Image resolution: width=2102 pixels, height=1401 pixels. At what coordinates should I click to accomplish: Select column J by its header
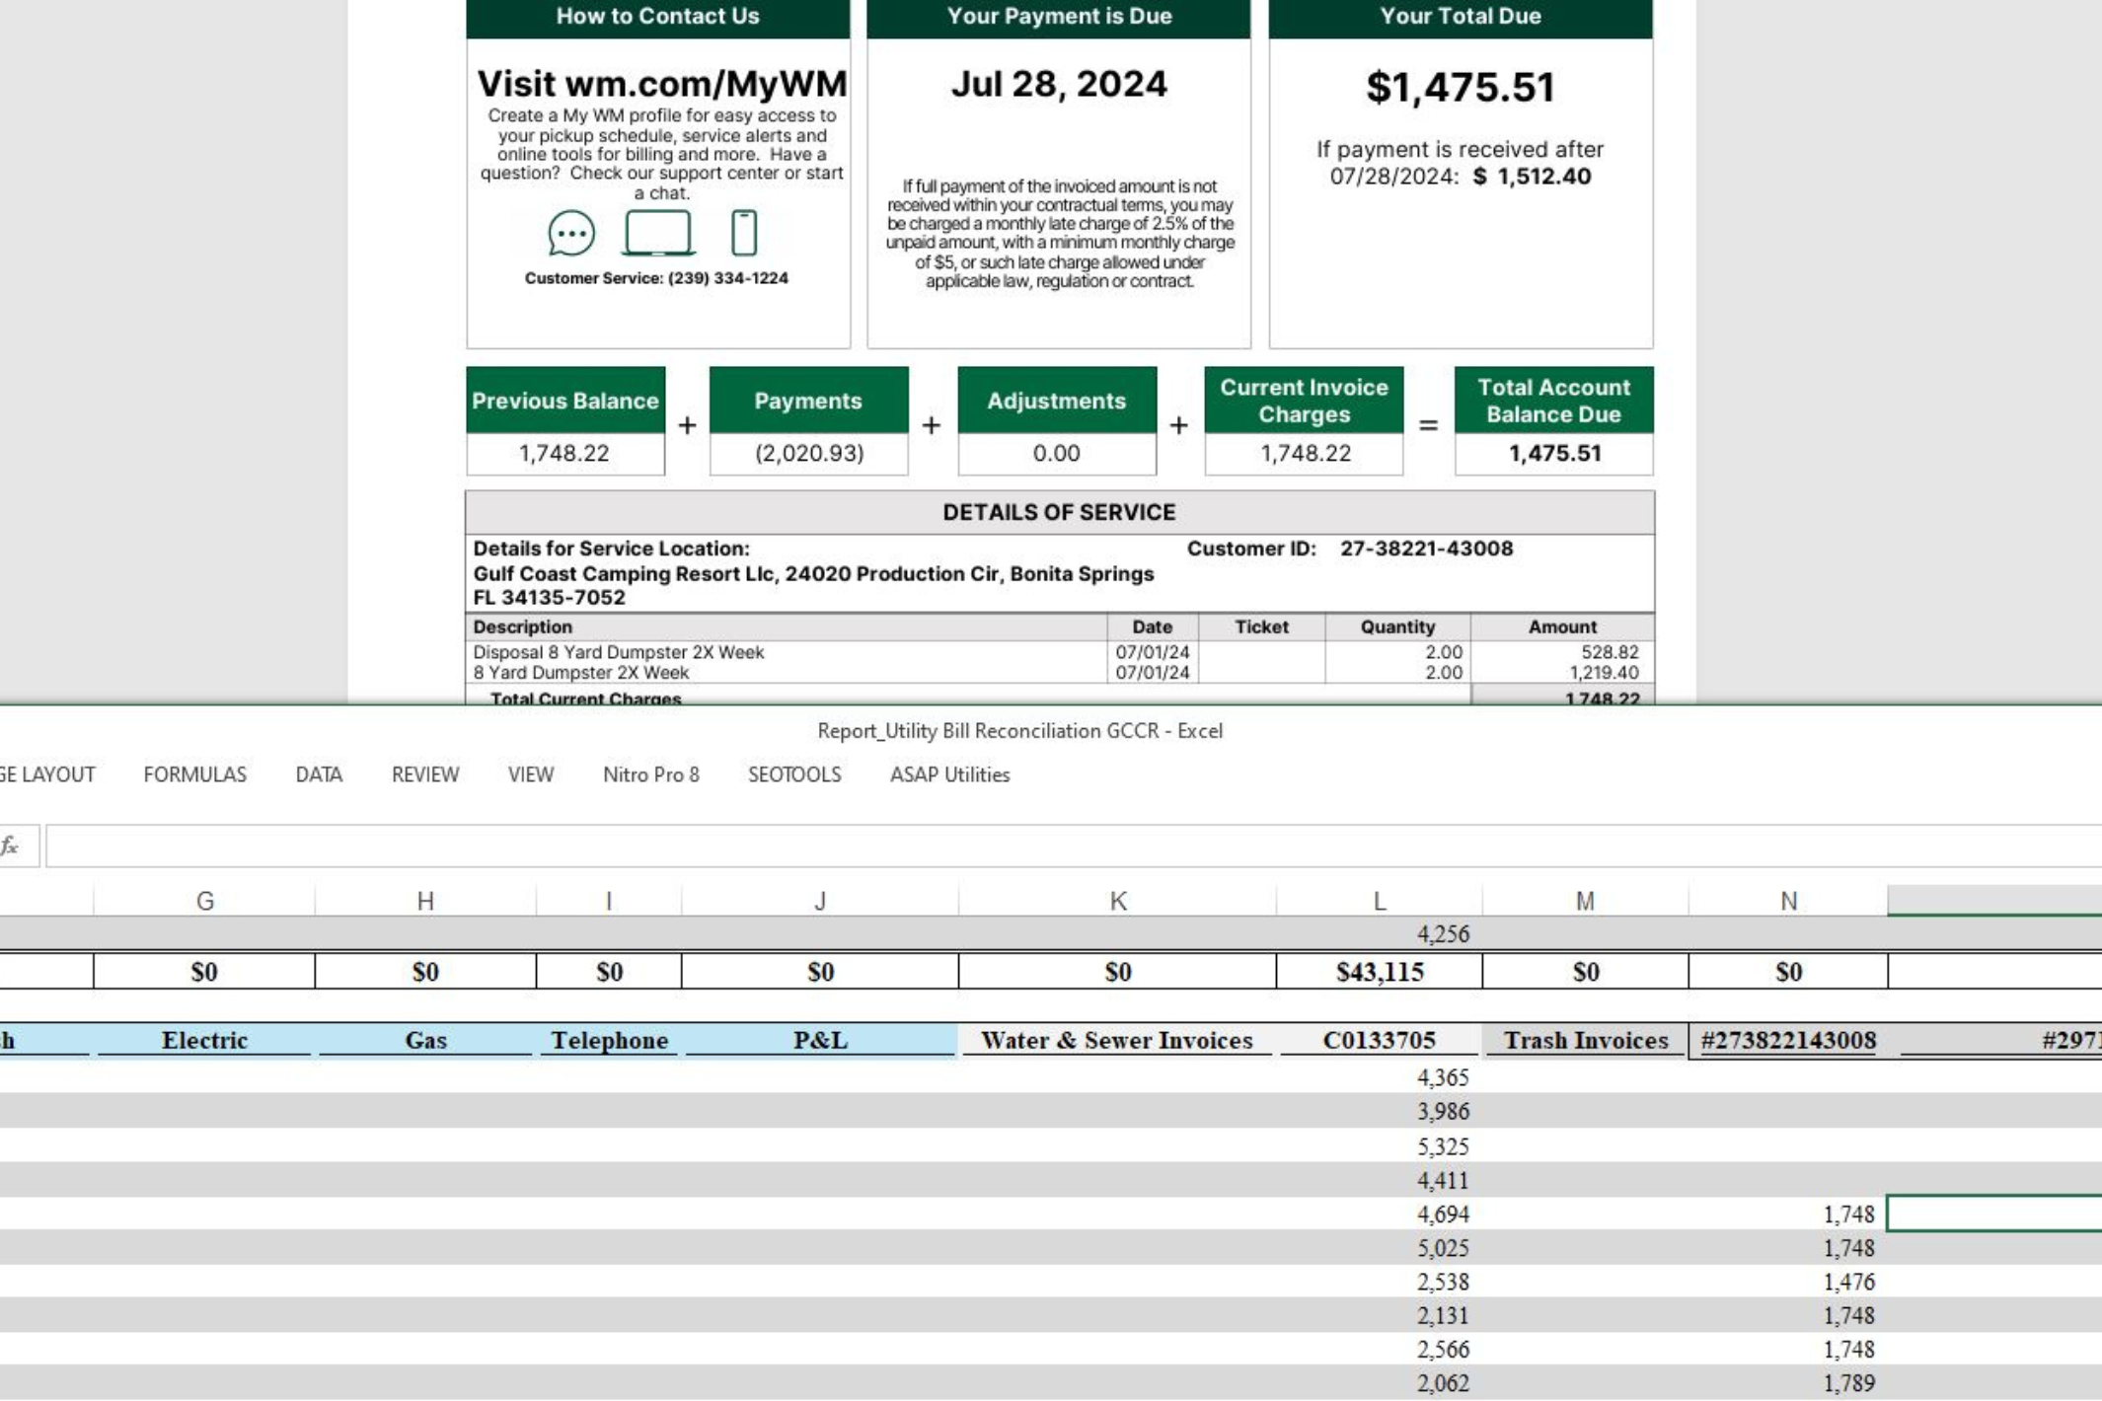(820, 901)
